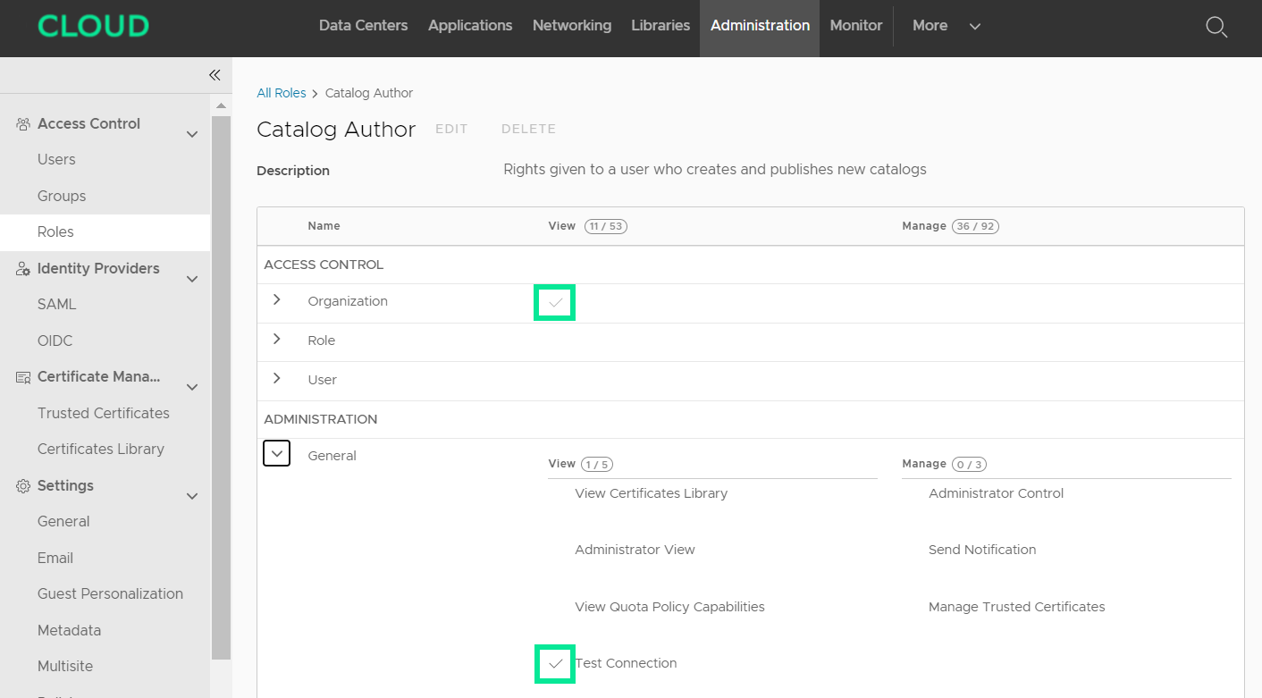Collapse the Settings sidebar section
This screenshot has height=698, width=1262.
tap(191, 497)
